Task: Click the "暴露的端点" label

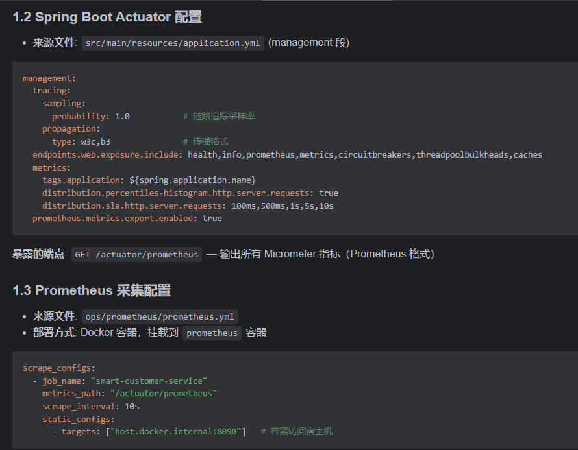Action: 39,254
